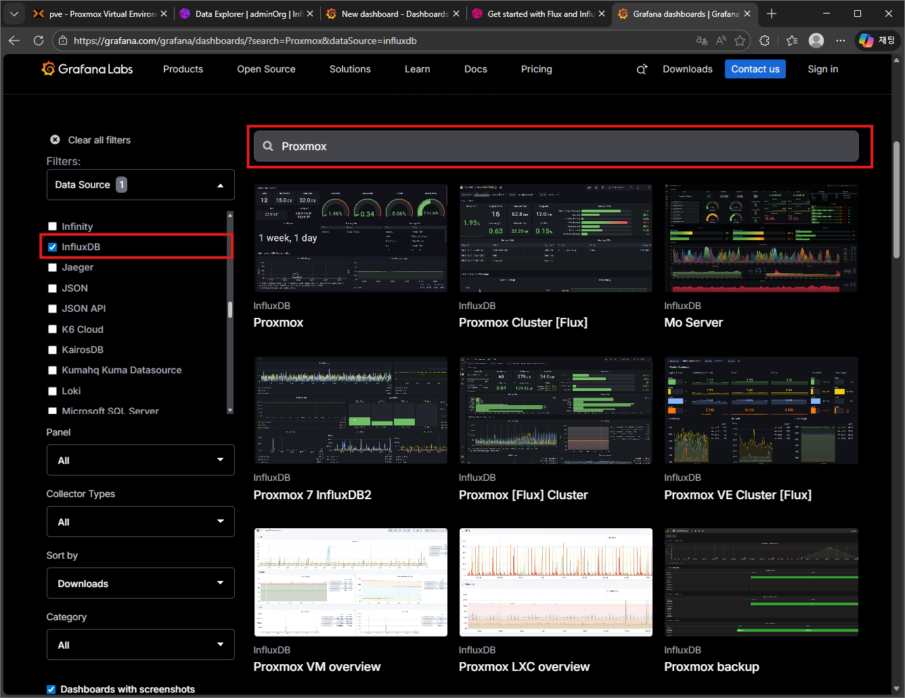Open the Sort by Downloads dropdown

[x=141, y=583]
